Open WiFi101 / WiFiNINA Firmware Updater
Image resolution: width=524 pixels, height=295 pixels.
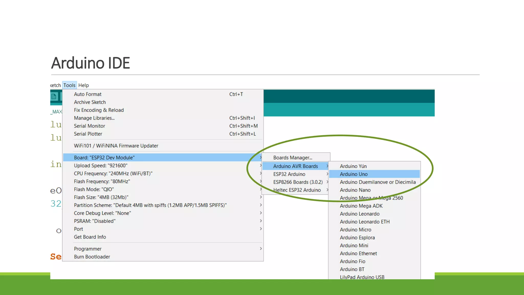pyautogui.click(x=163, y=146)
